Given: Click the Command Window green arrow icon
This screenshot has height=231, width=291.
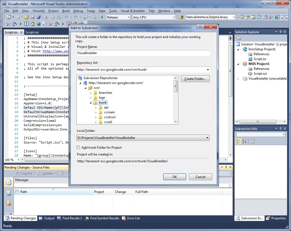Looking at the screenshot, I should click(x=277, y=17).
